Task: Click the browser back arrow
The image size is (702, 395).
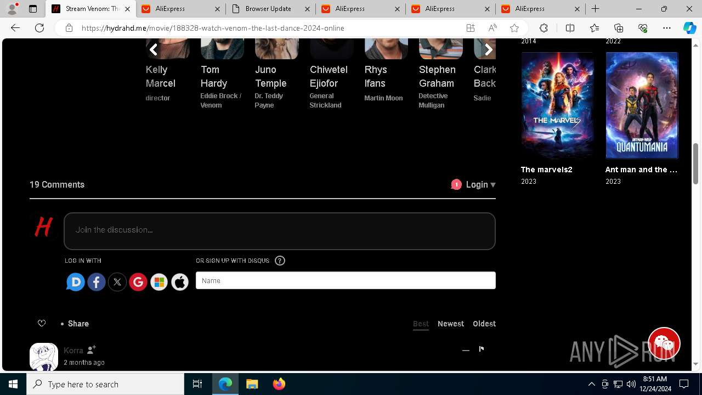Action: (15, 28)
